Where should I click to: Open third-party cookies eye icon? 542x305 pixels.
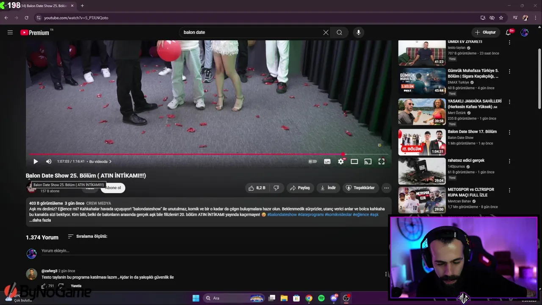click(492, 18)
